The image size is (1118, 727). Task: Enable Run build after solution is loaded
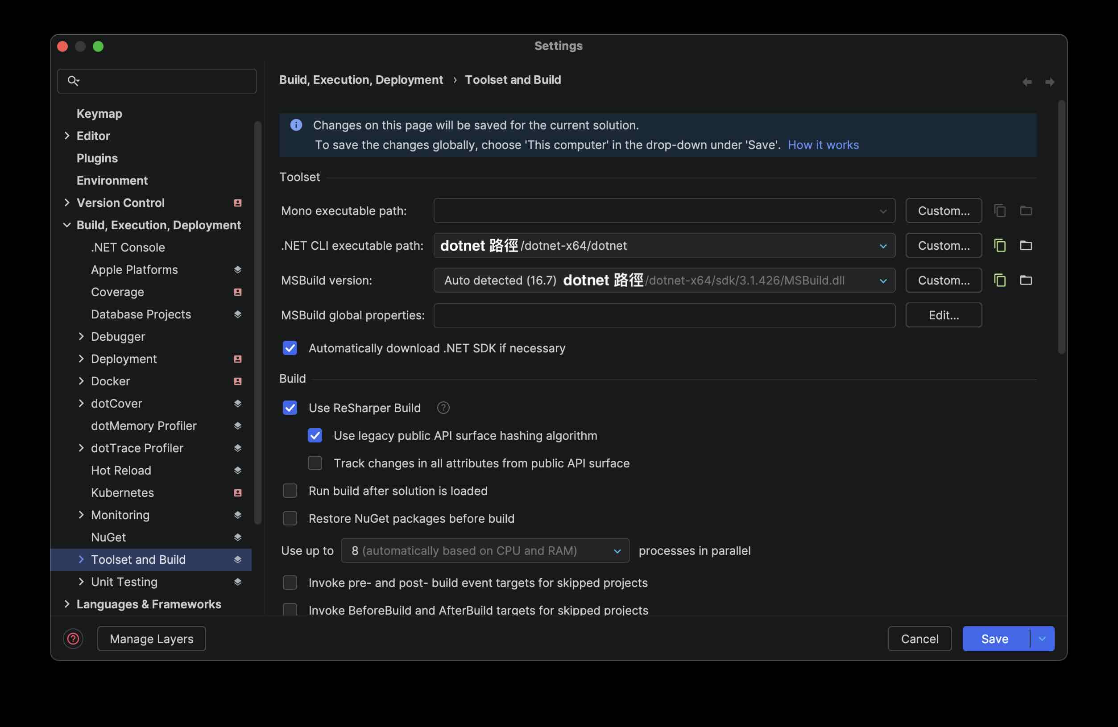(x=290, y=490)
